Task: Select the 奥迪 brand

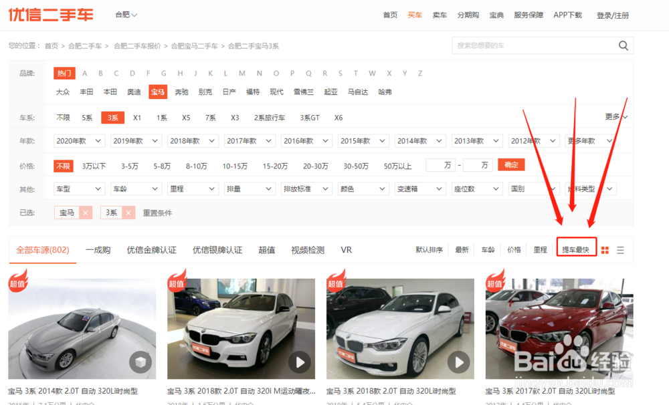Action: pos(134,92)
